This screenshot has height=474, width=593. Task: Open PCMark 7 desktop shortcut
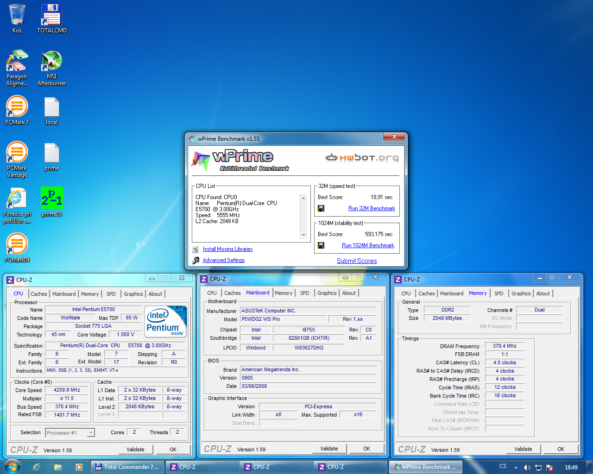(x=17, y=110)
